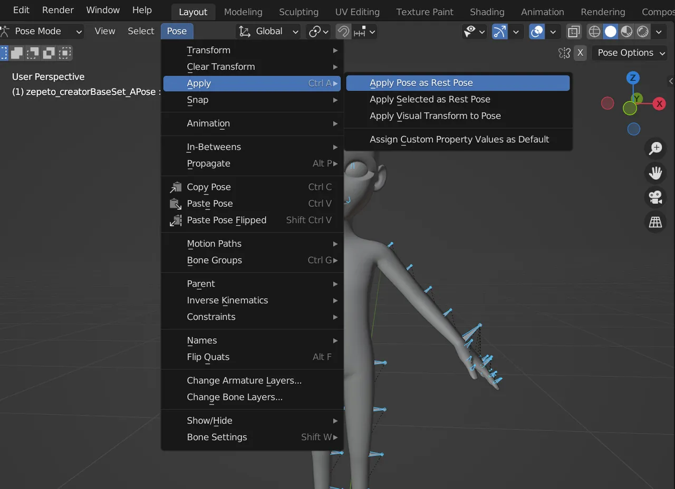
Task: Switch to camera view using the camera icon
Action: 655,197
